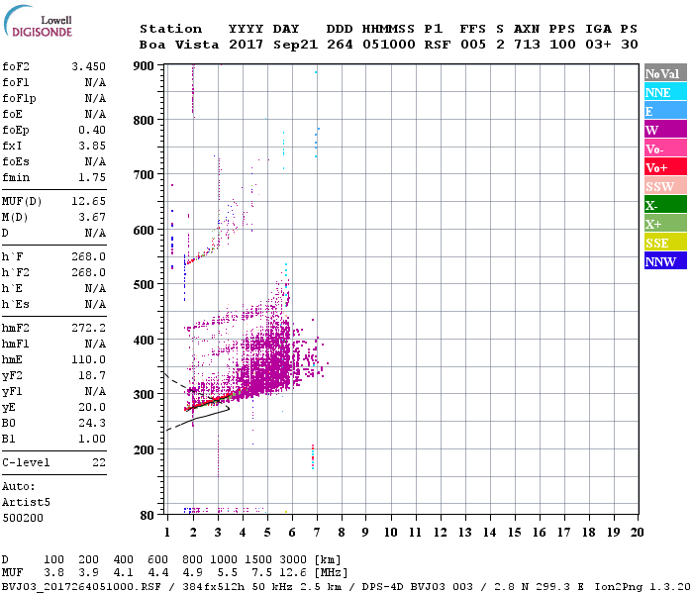Click the RSF program value
The width and height of the screenshot is (693, 594).
[438, 45]
